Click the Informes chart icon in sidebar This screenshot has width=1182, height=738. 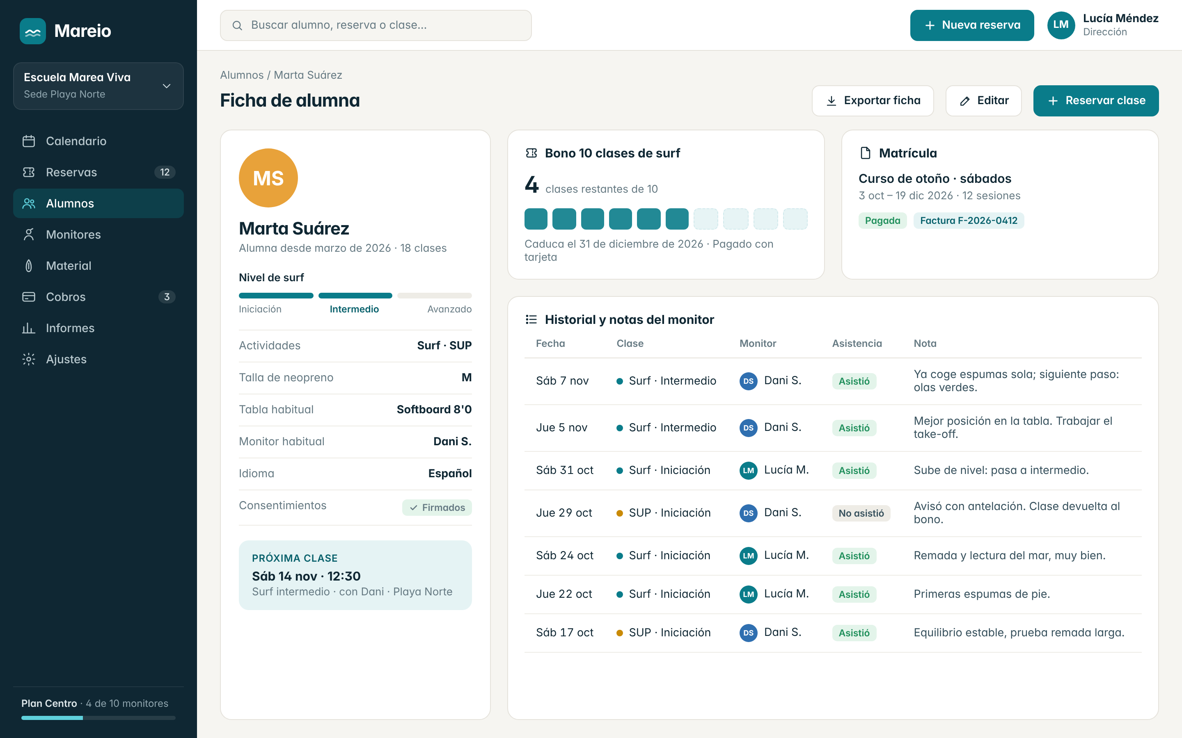(29, 328)
